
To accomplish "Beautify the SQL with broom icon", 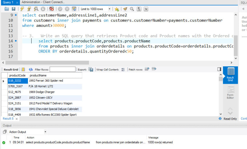I will 125,9.
